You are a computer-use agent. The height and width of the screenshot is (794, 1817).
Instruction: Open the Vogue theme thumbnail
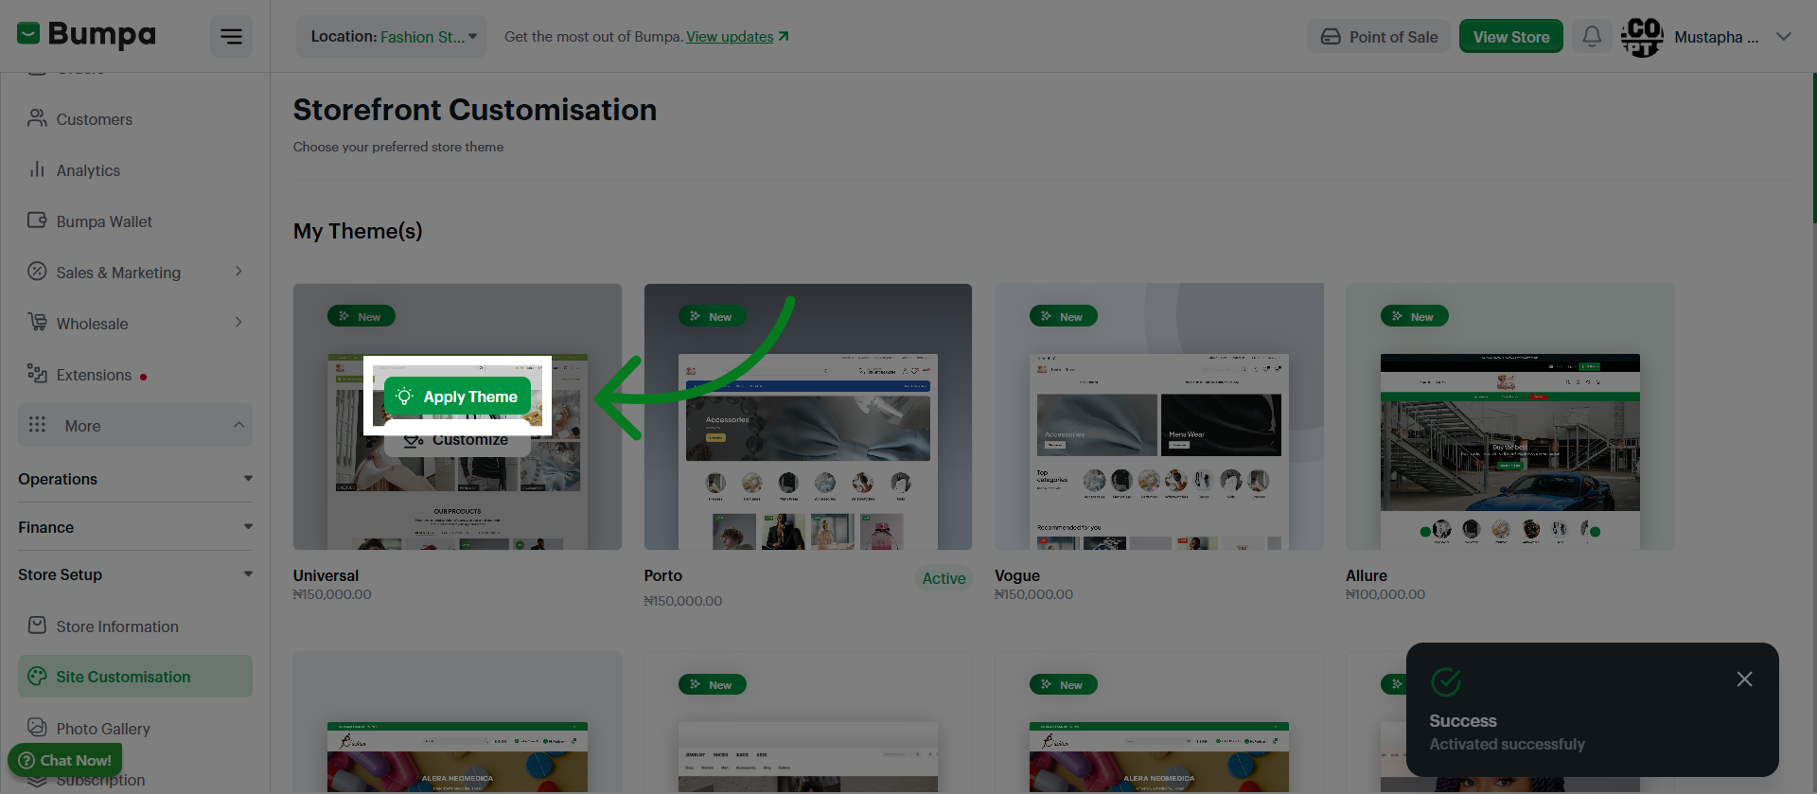click(1159, 416)
